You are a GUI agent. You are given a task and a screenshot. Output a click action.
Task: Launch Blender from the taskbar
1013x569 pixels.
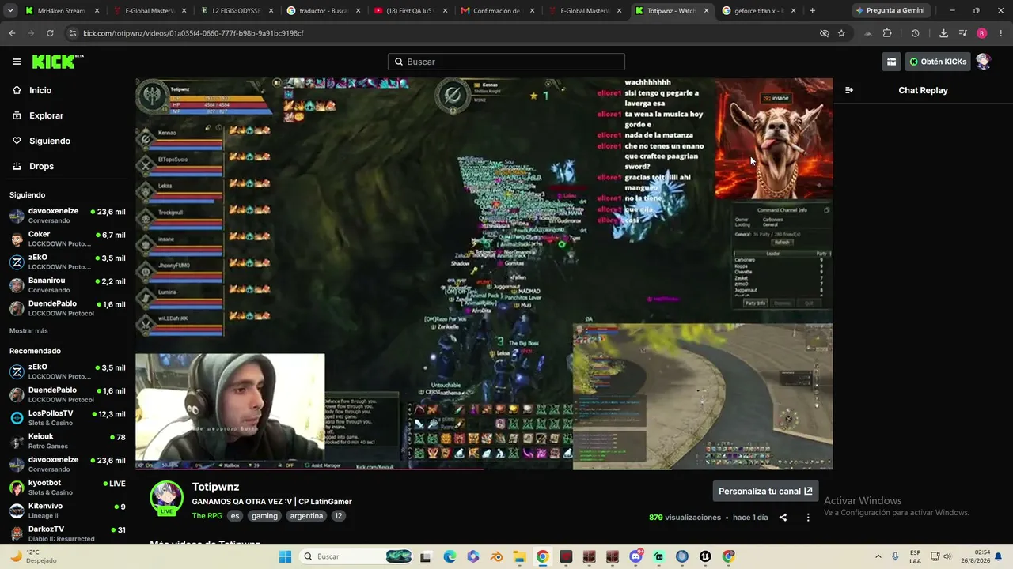click(496, 556)
